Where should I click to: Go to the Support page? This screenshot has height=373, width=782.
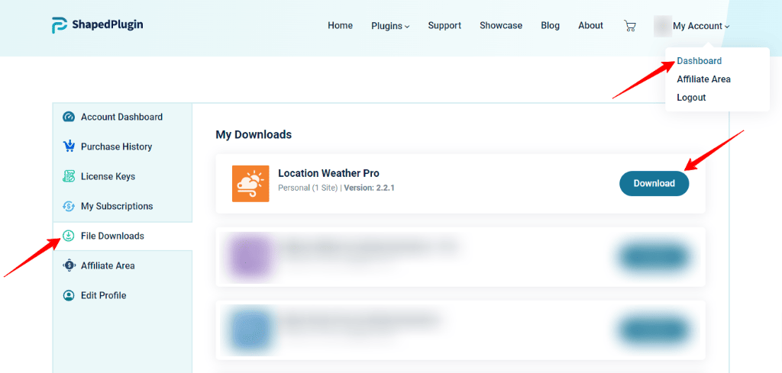click(x=444, y=26)
